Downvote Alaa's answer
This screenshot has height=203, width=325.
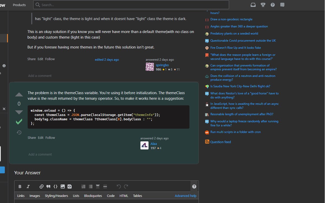click(19, 112)
